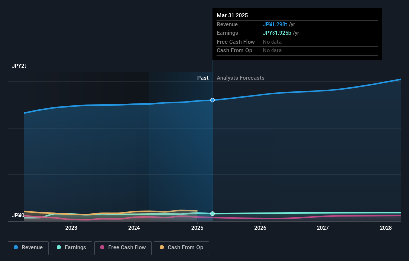The width and height of the screenshot is (409, 261).
Task: Click the Cash From Op tooltip row label
Action: coord(234,51)
